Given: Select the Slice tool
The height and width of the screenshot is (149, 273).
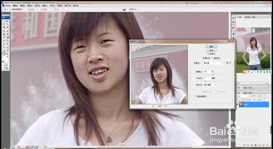Looking at the screenshot, I should point(7,27).
